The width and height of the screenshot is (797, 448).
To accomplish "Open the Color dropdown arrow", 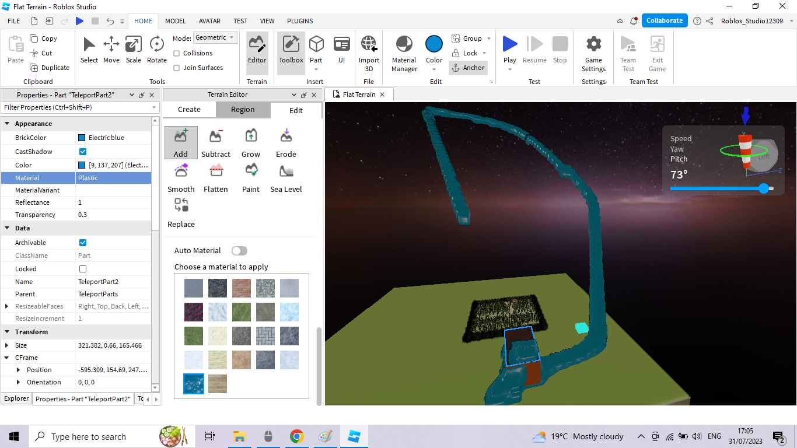I will click(434, 69).
